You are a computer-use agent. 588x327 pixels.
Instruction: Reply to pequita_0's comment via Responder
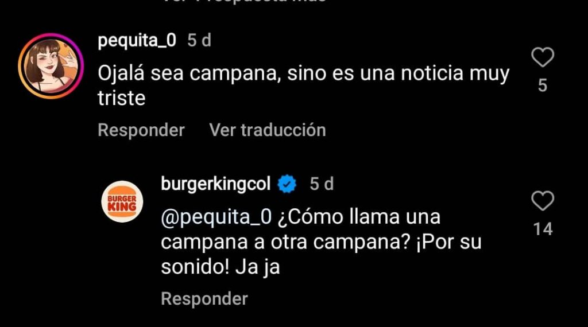(x=141, y=130)
